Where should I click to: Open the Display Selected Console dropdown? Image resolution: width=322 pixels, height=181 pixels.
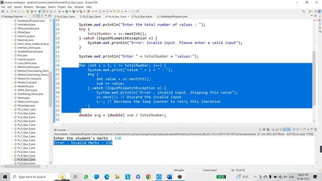pos(301,130)
